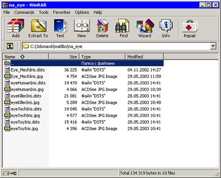Select the file name eyeTechIris.dsts
Image resolution: width=221 pixels, height=178 pixels.
coord(26,109)
